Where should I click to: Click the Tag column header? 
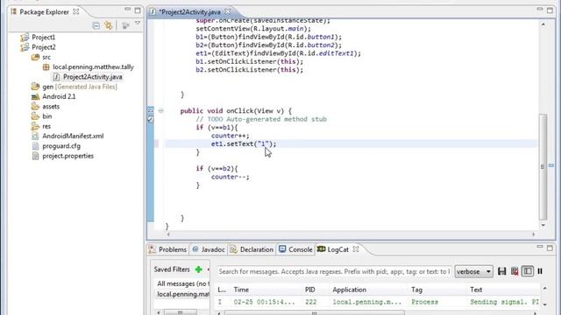click(416, 290)
